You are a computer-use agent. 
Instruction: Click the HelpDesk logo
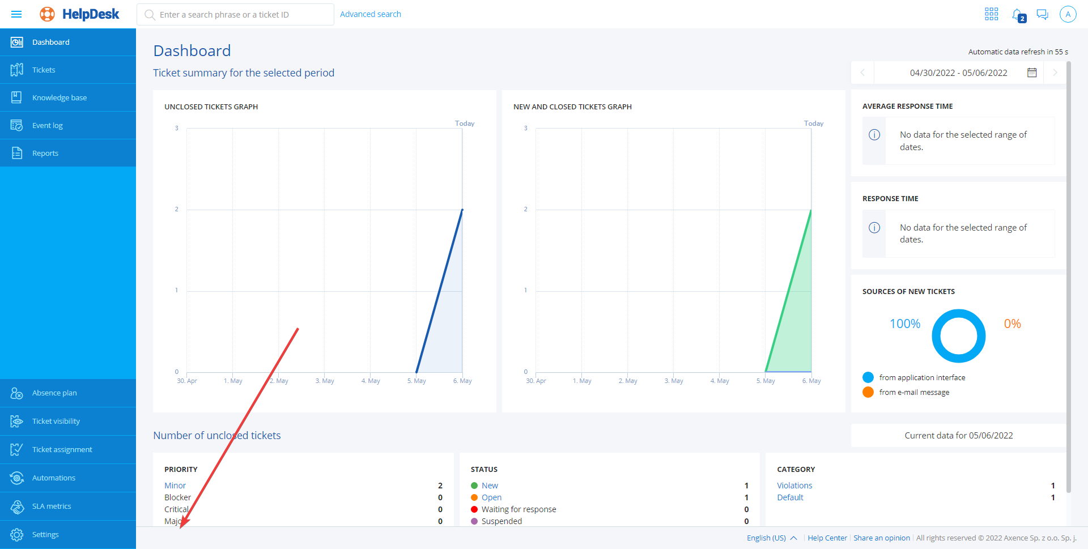pyautogui.click(x=80, y=14)
